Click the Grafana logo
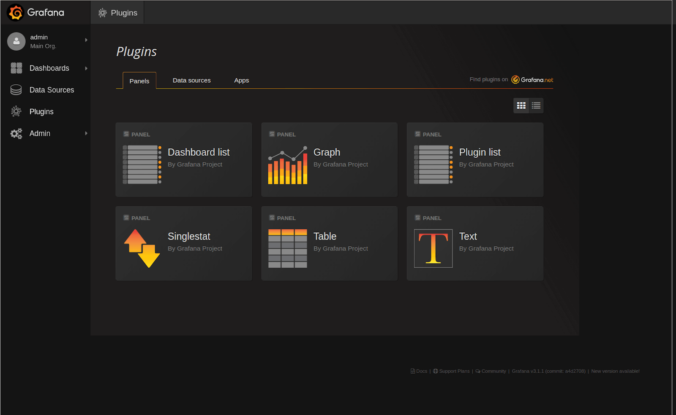 15,12
